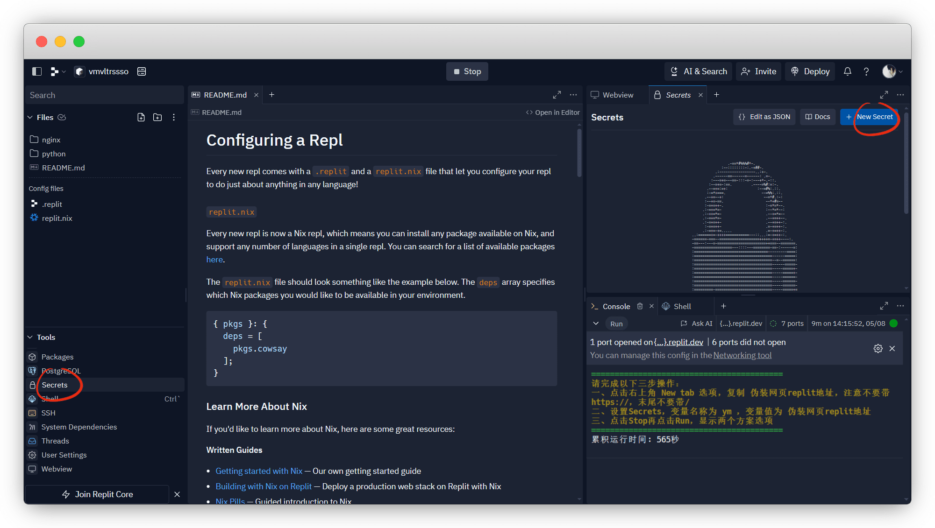Open the help question mark
This screenshot has width=935, height=528.
866,71
